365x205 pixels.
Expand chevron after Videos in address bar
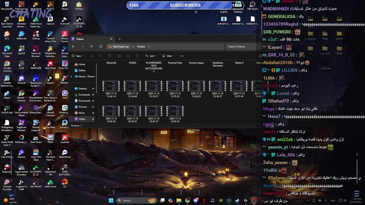[149, 46]
